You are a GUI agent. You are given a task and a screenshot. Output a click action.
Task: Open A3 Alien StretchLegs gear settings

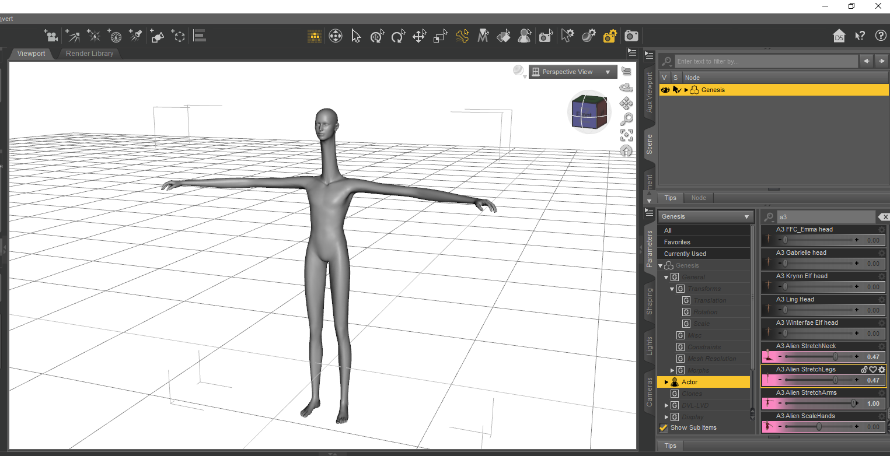pyautogui.click(x=882, y=370)
